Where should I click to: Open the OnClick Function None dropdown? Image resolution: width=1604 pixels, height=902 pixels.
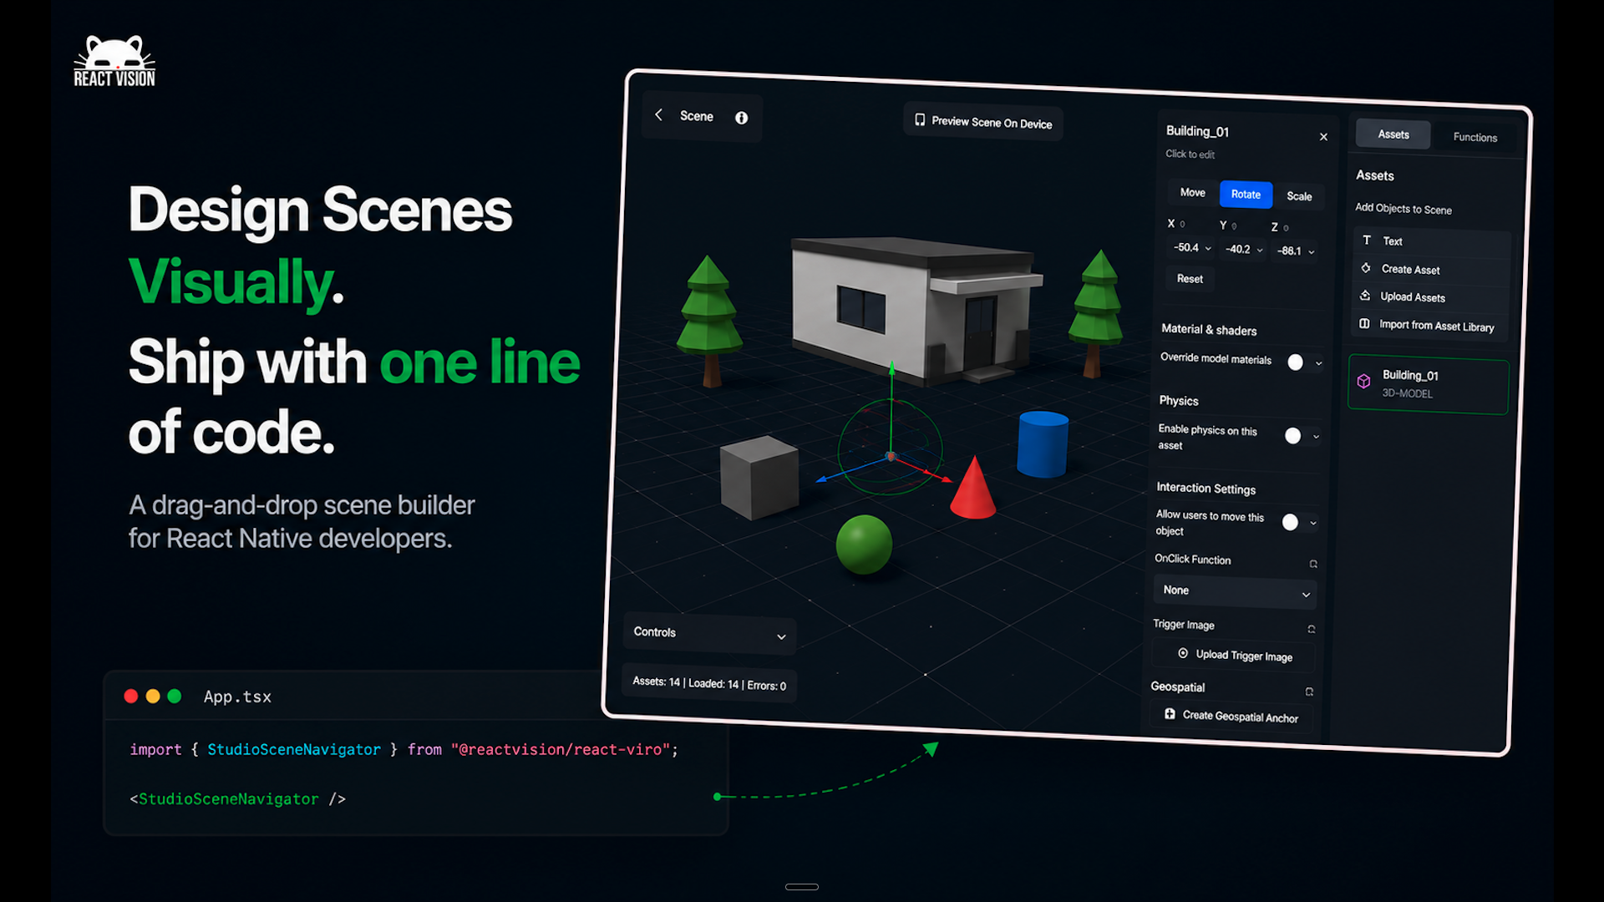(x=1235, y=591)
